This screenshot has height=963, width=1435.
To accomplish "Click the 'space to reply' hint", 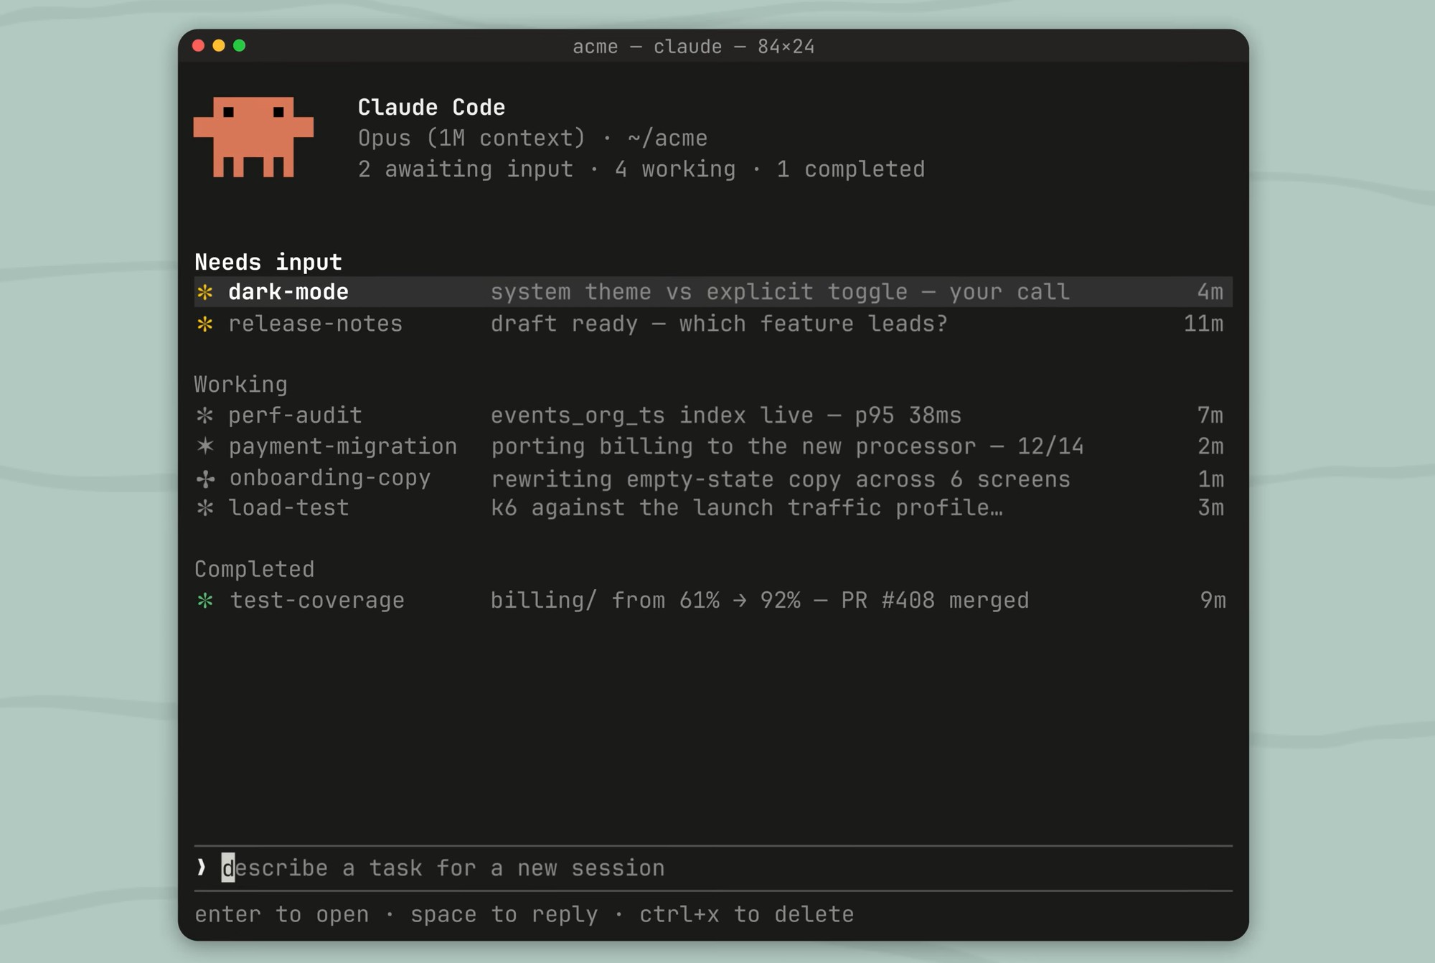I will [x=504, y=915].
